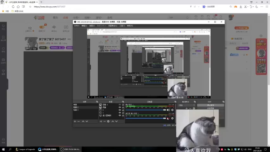Bookmark page with the star icon
The width and height of the screenshot is (270, 152).
30,7
